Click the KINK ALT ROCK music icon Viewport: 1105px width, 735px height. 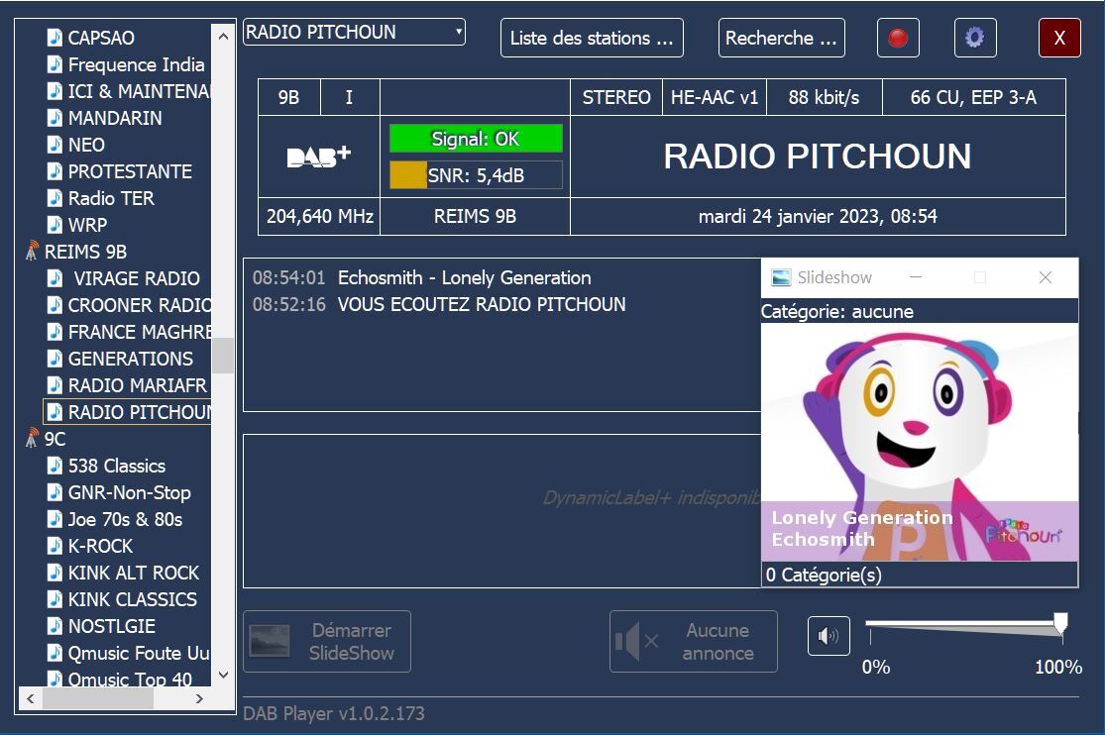click(x=55, y=573)
